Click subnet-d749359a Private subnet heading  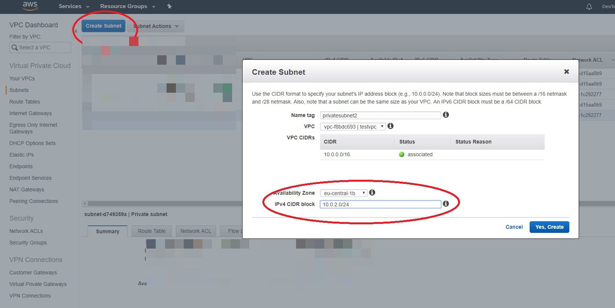[x=126, y=214]
